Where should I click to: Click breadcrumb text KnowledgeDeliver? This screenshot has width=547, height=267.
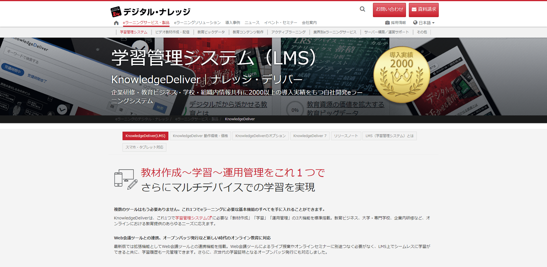[x=240, y=119]
